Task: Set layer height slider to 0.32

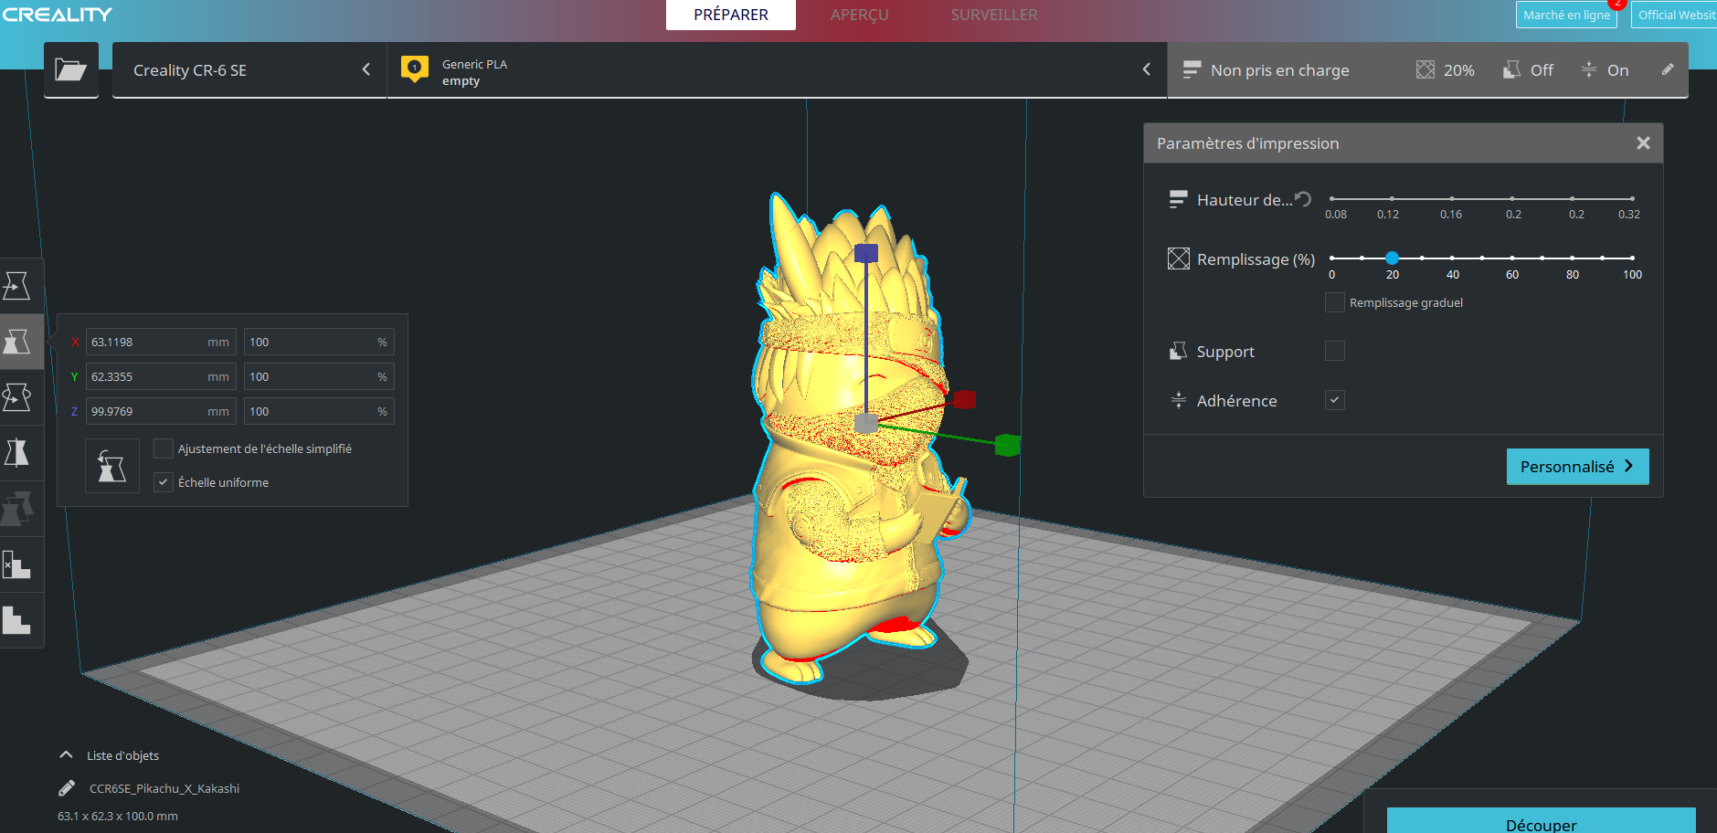Action: click(x=1632, y=198)
